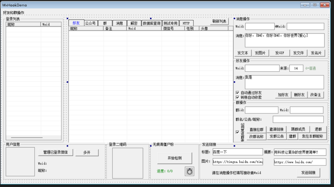
Task: Switch to the 测试专用 tab
Action: point(170,23)
